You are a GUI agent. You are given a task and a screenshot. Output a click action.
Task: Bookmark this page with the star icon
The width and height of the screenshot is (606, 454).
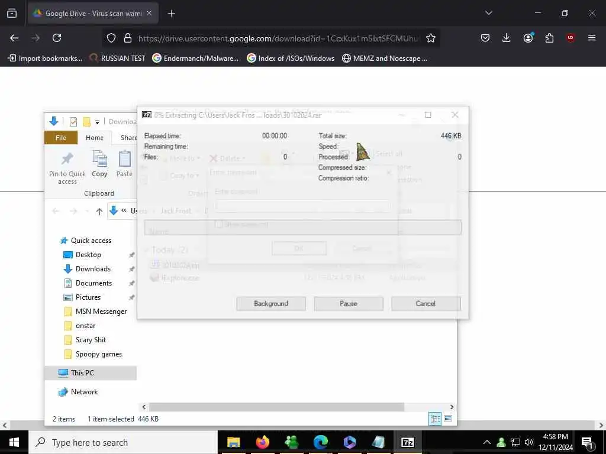(x=431, y=38)
